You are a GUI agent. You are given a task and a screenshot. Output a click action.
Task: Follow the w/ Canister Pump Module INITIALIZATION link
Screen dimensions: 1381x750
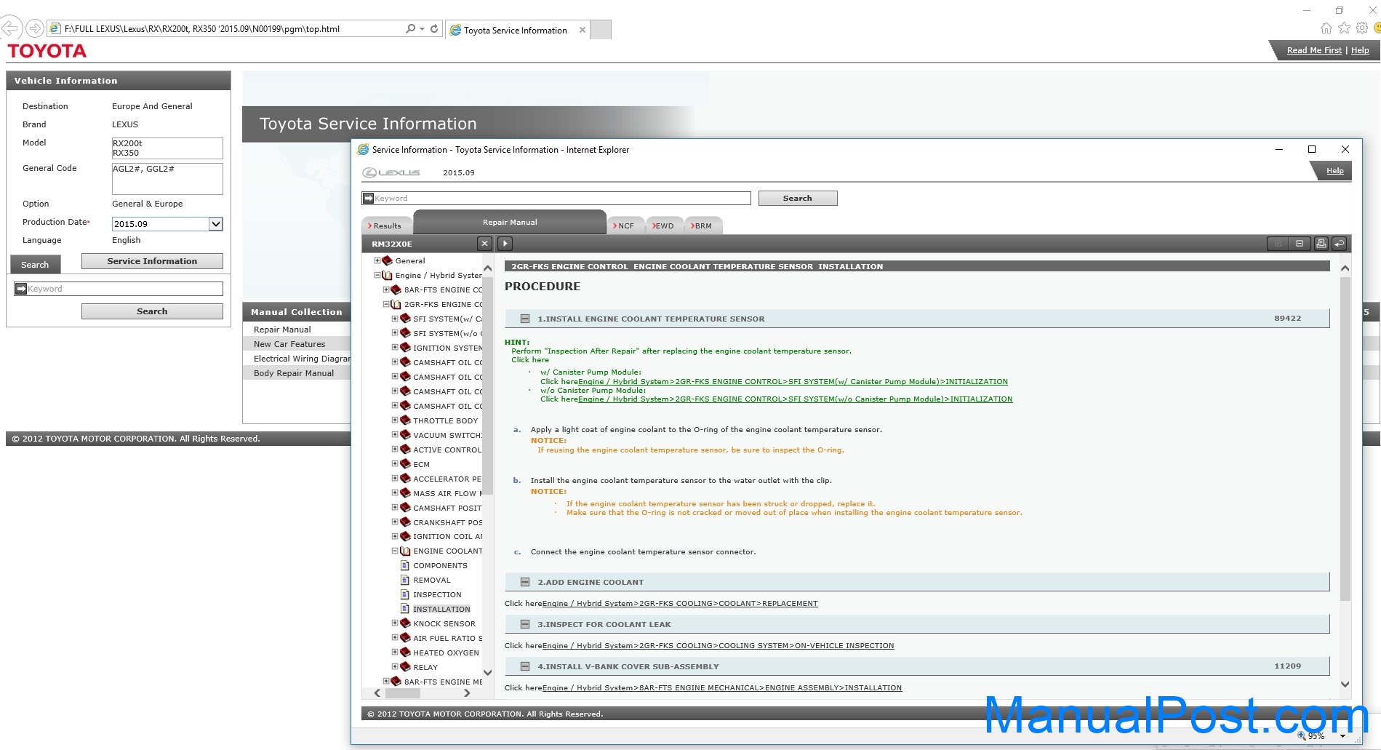[x=793, y=381]
